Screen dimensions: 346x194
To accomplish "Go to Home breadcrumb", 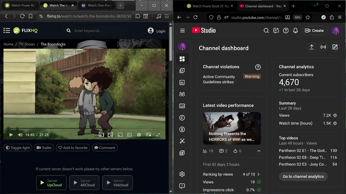I will click(8, 44).
